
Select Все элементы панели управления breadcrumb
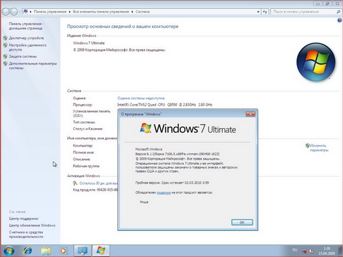tap(101, 12)
